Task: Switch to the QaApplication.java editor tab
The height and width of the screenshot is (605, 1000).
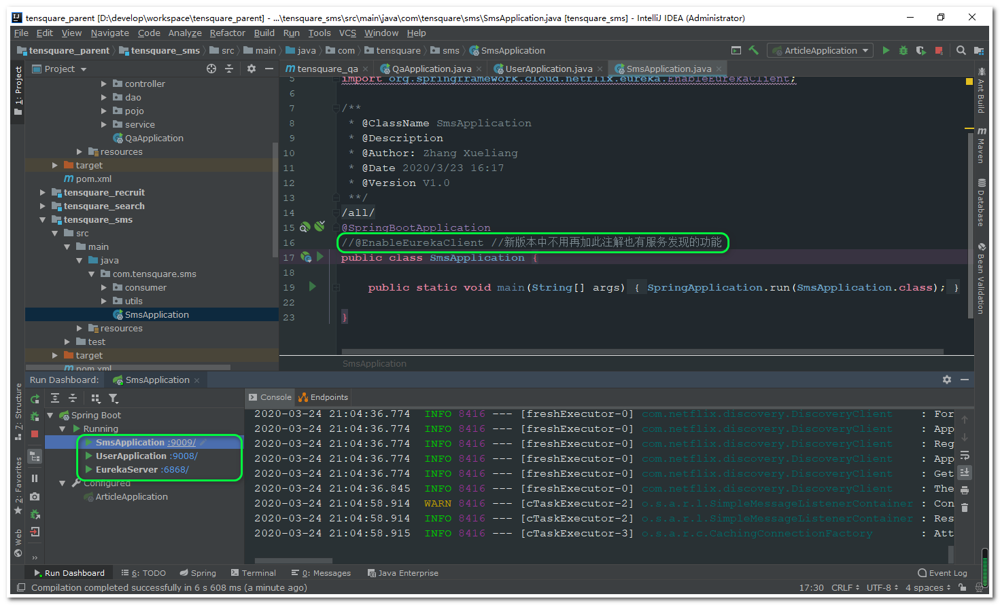Action: point(430,69)
